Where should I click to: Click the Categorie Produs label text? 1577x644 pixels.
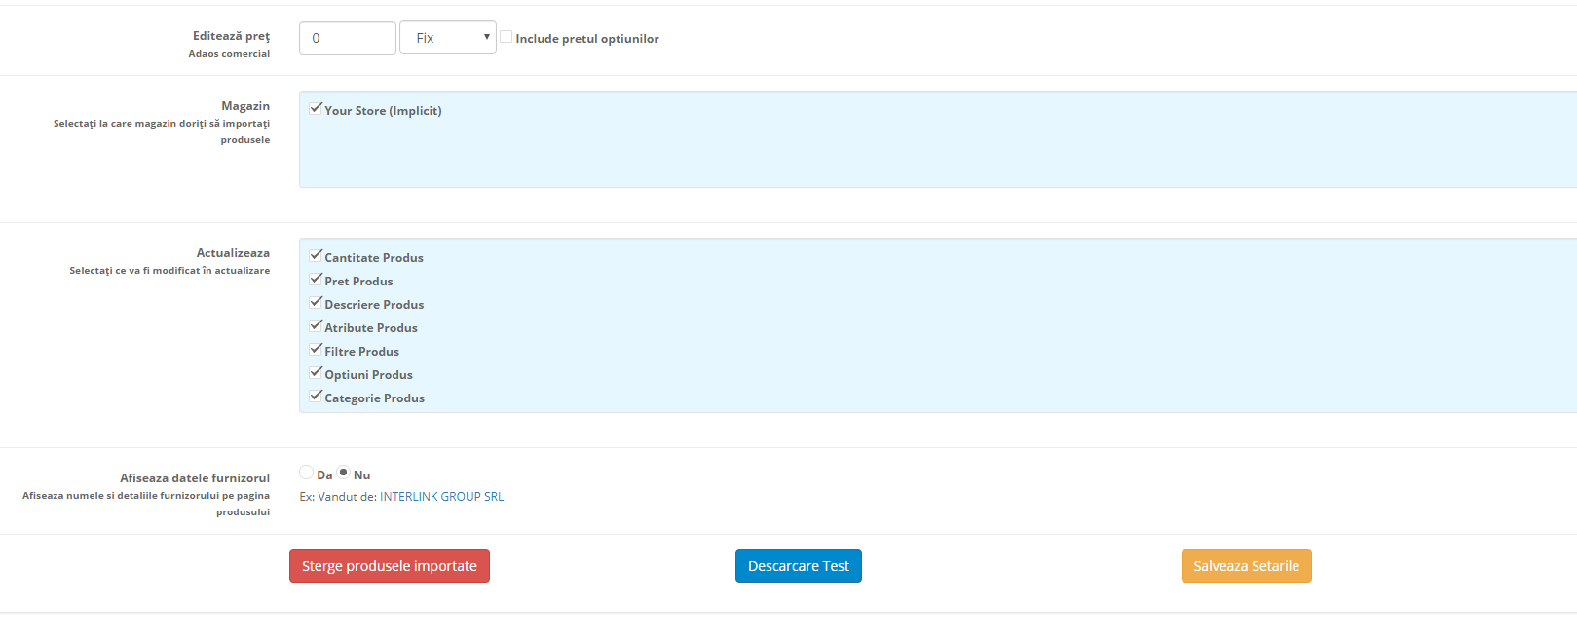pos(374,398)
